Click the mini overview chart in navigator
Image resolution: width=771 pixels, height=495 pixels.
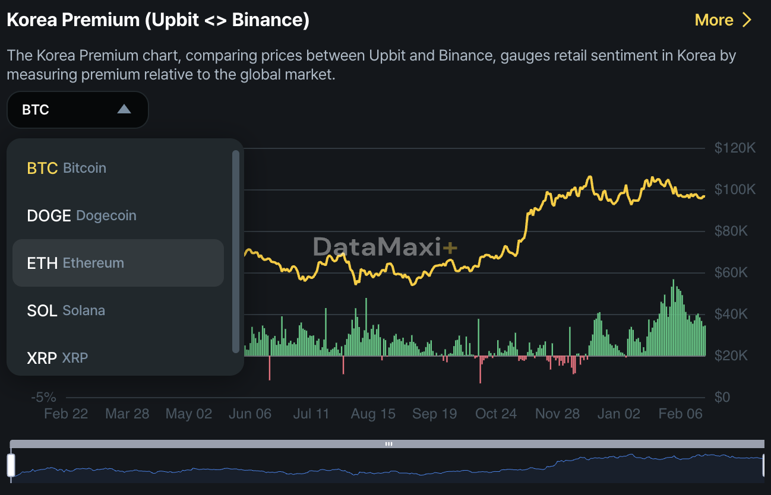tap(386, 466)
